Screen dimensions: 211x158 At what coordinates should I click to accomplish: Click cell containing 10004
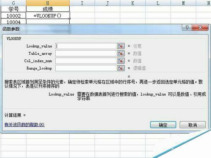(x=14, y=21)
